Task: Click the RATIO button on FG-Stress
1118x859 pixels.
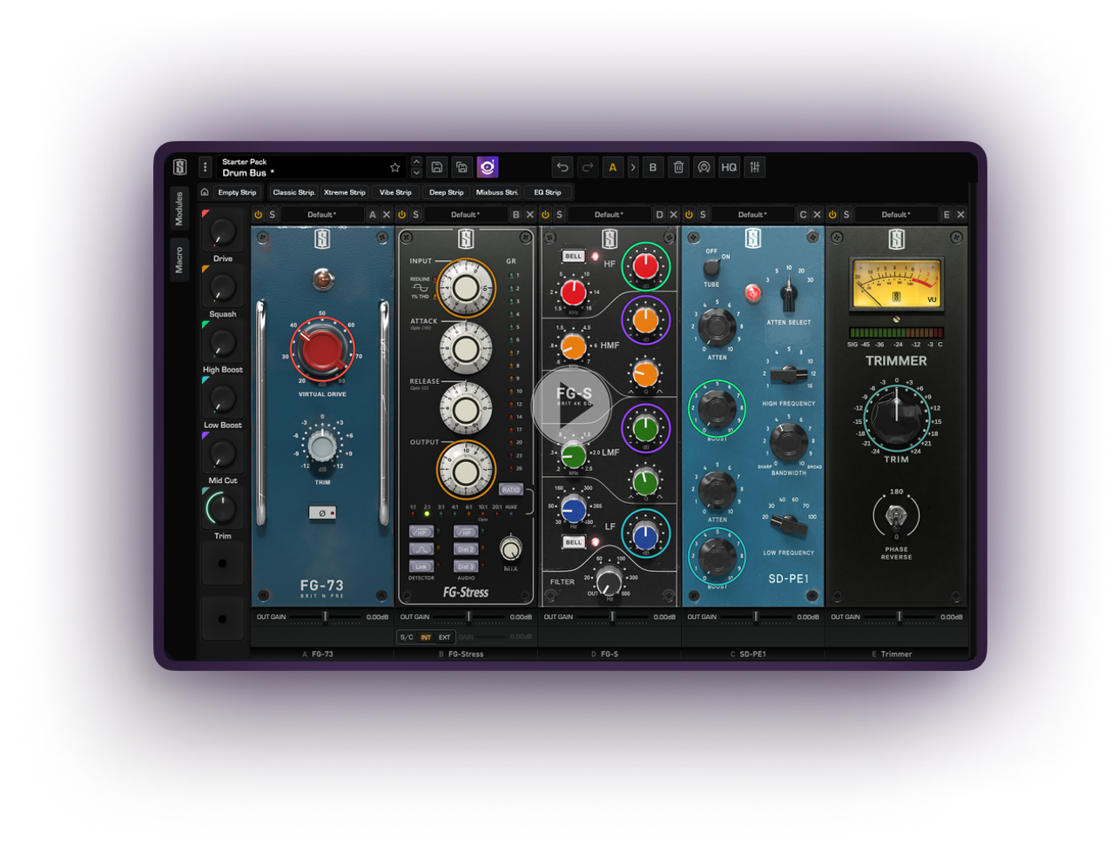Action: coord(511,489)
